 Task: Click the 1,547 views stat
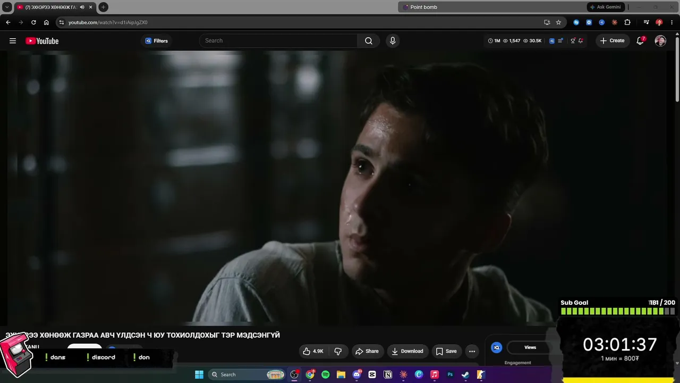512,41
